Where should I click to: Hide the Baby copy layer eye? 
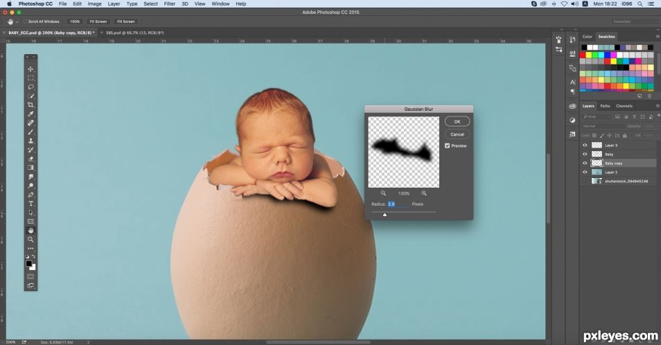coord(585,163)
